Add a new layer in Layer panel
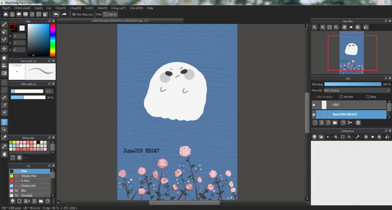392x210 pixels. tap(315, 123)
